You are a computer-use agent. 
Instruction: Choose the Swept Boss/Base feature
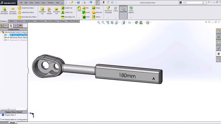pyautogui.click(x=26, y=8)
